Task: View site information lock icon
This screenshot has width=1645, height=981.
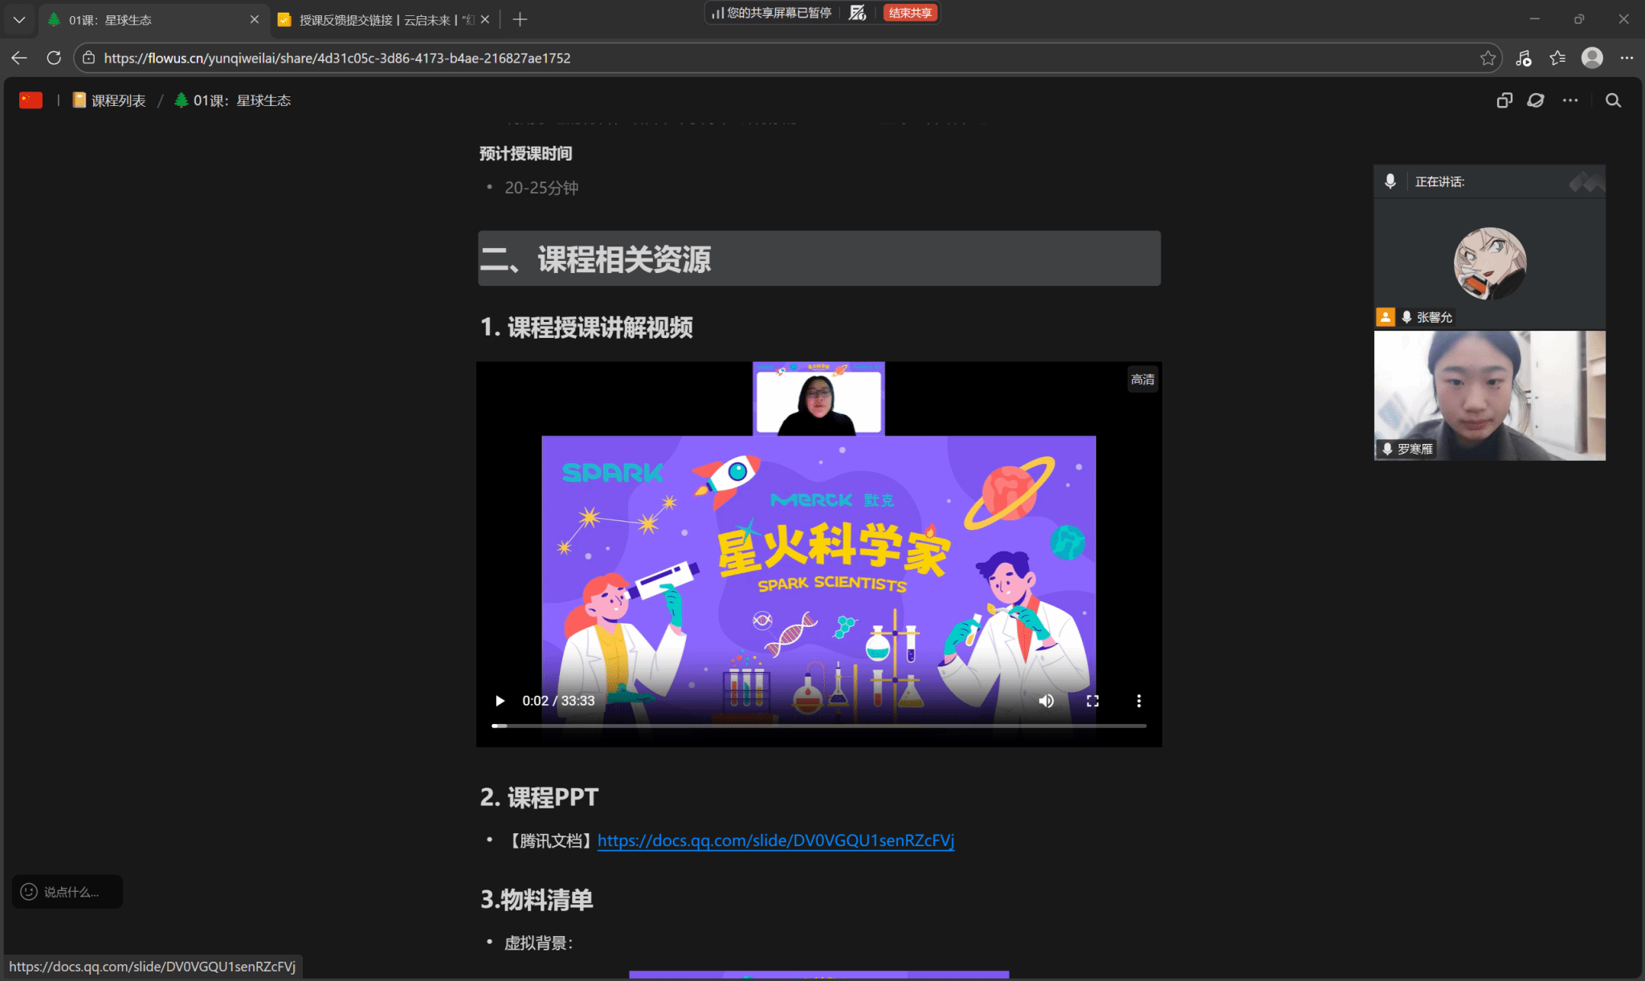Action: tap(89, 58)
